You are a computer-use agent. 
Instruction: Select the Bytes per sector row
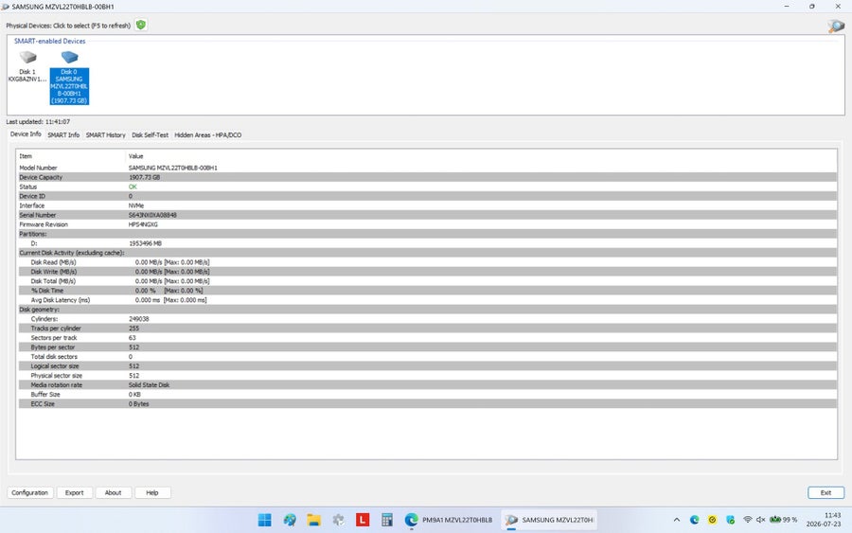tap(427, 347)
